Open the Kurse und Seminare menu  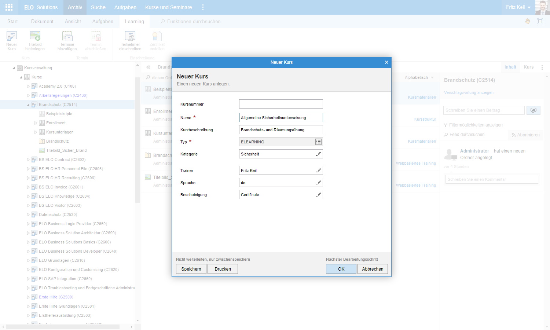tap(168, 7)
